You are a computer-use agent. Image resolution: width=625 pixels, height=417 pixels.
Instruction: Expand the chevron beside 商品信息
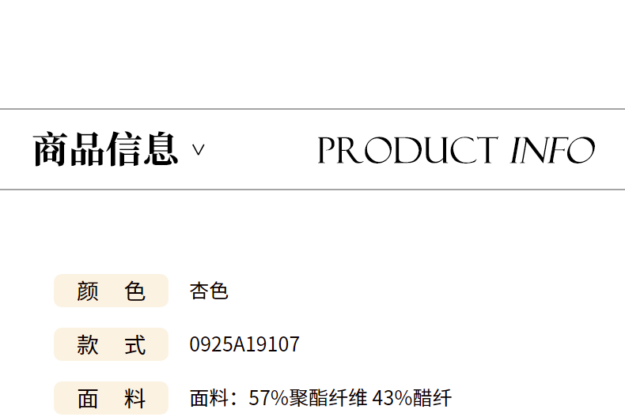click(198, 149)
